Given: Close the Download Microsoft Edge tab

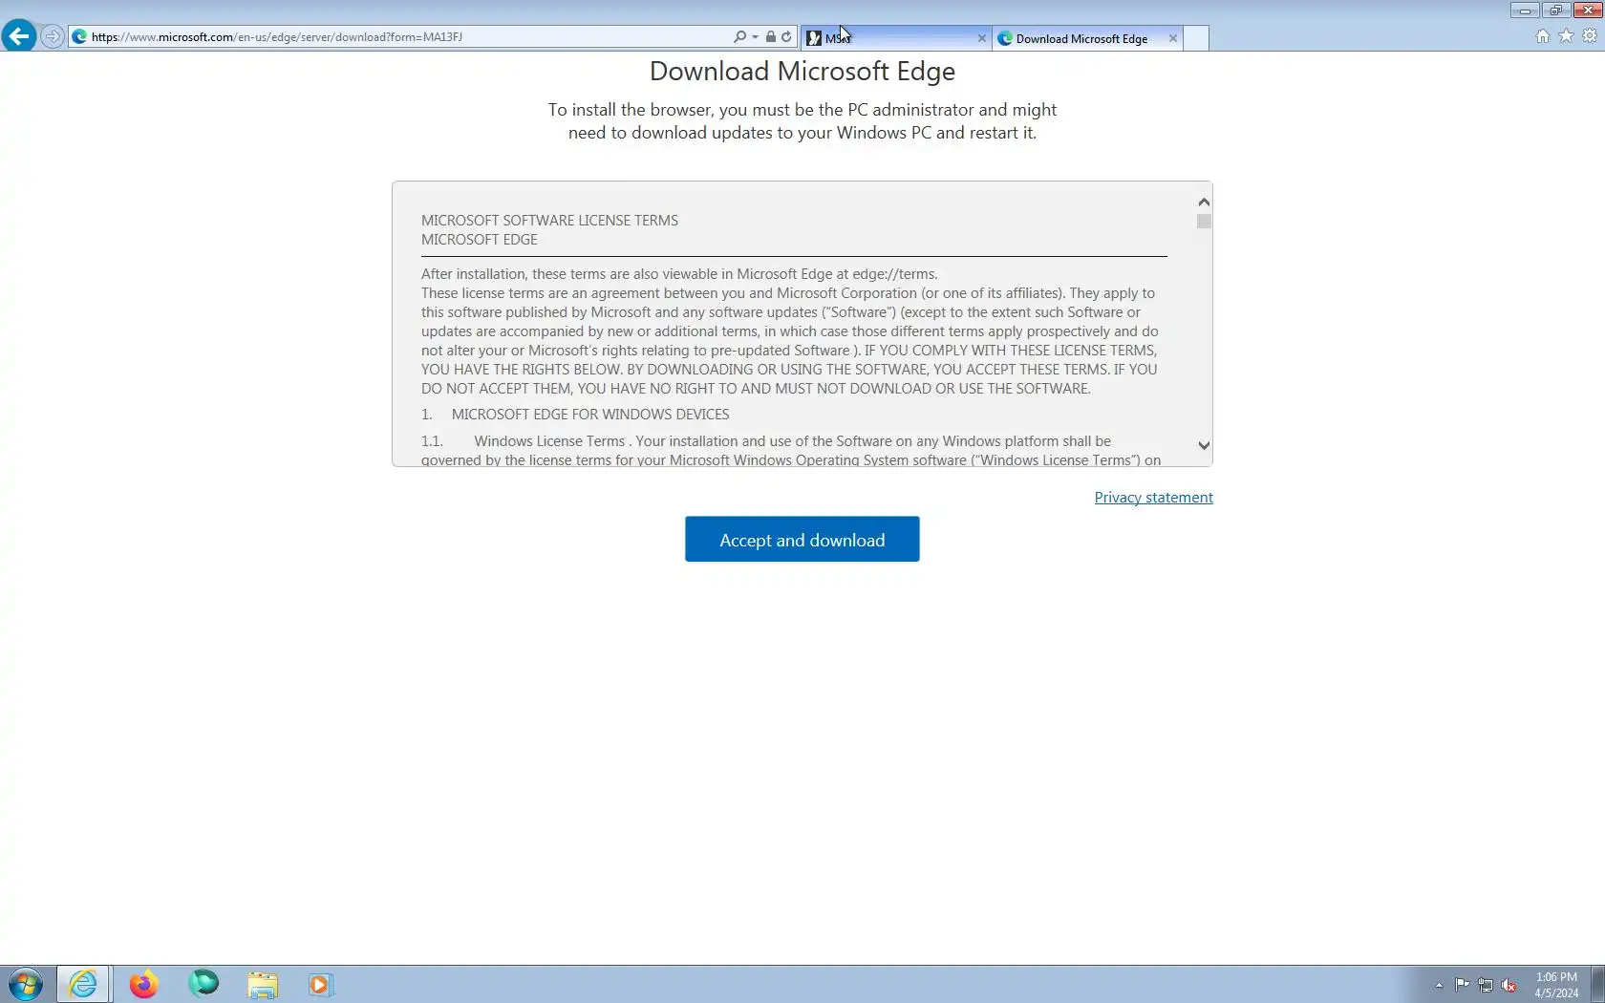Looking at the screenshot, I should tap(1173, 38).
